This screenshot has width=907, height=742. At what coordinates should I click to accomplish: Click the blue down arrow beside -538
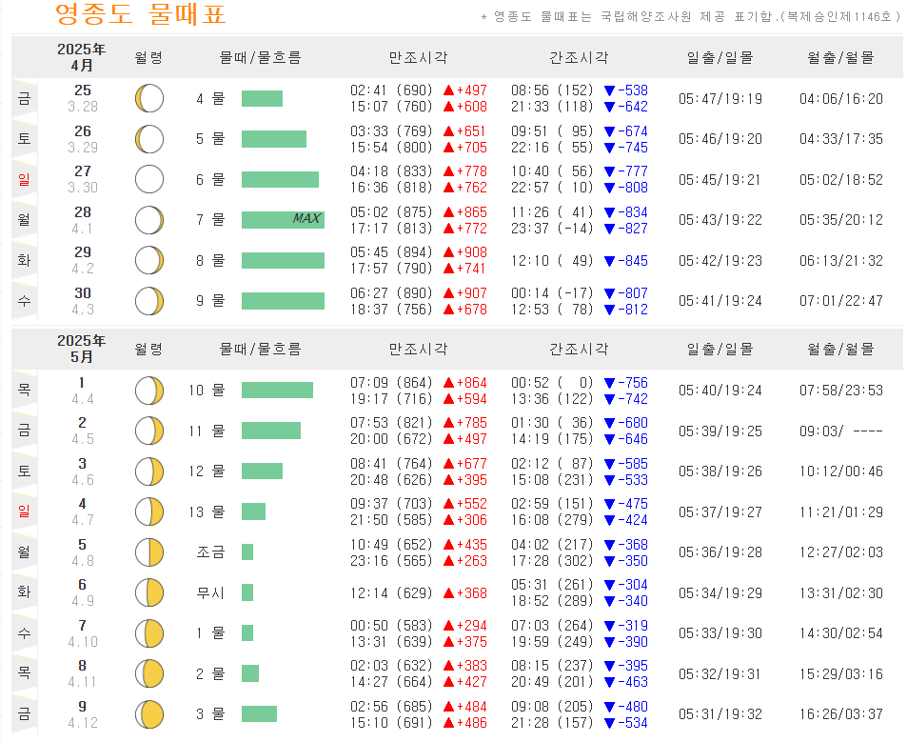(610, 90)
